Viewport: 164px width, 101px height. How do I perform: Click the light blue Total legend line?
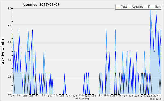click(118, 7)
